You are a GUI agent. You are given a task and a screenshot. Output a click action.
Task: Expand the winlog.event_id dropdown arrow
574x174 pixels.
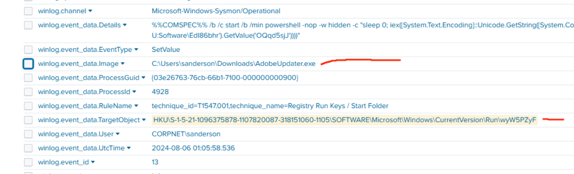tap(93, 162)
